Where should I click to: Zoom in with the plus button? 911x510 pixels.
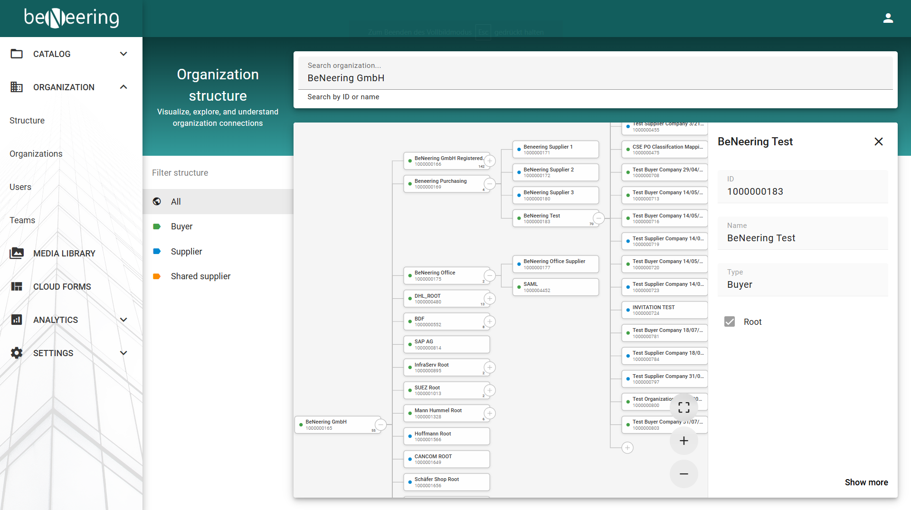pos(683,441)
